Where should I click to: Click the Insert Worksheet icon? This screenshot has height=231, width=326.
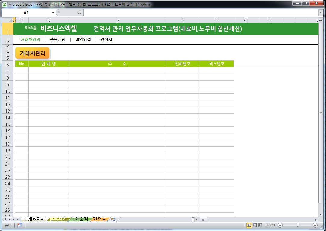tap(113, 219)
